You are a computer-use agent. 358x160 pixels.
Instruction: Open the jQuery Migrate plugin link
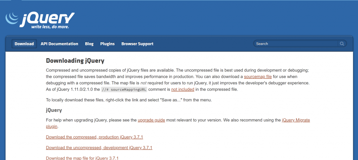tap(296, 120)
